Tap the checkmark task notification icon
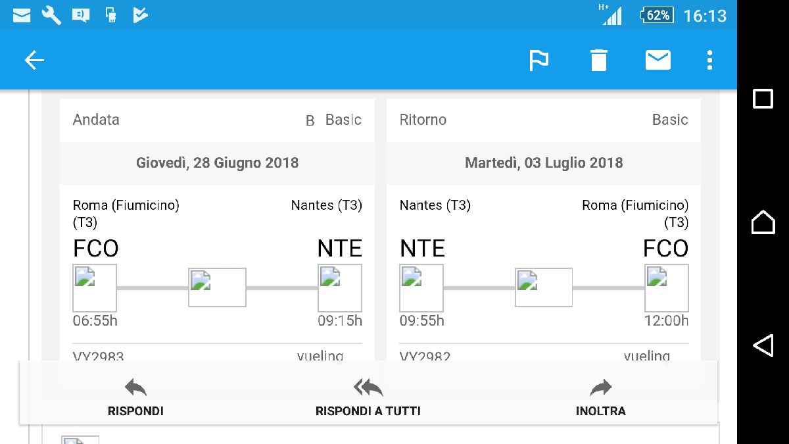789x444 pixels. click(x=140, y=15)
